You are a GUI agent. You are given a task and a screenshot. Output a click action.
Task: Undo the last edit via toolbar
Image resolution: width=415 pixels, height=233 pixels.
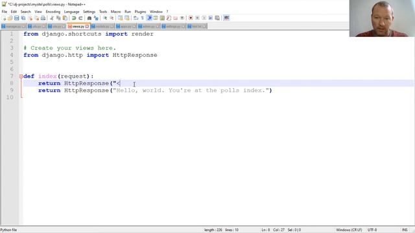pos(74,18)
